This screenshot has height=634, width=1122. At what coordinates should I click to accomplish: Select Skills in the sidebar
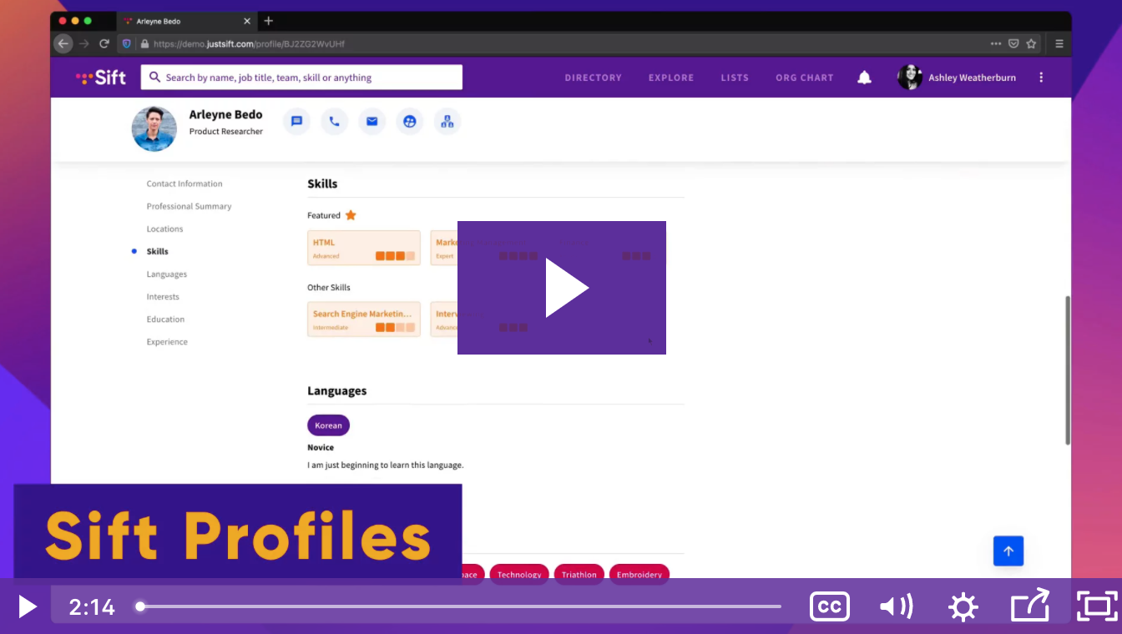click(158, 251)
